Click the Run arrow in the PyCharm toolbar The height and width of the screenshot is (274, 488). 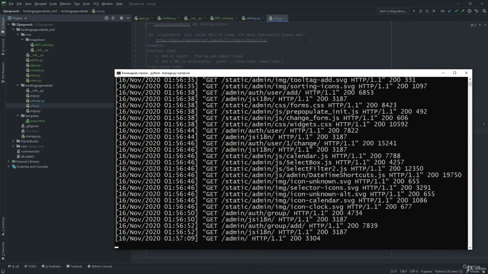coord(414,11)
